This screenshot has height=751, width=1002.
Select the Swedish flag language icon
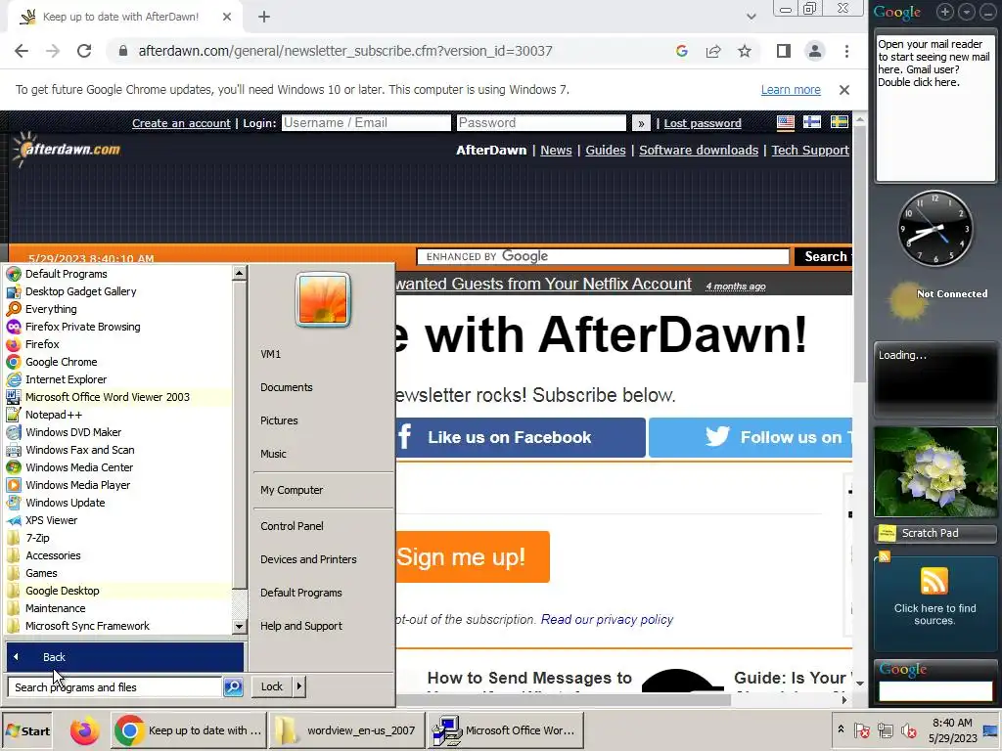pos(839,122)
